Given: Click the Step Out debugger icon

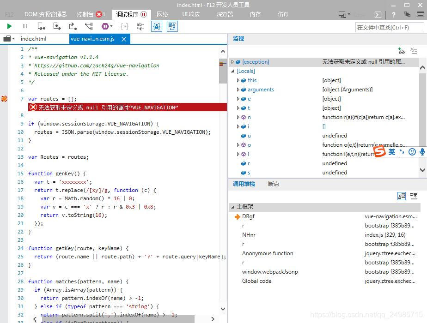Looking at the screenshot, I should coord(73,27).
